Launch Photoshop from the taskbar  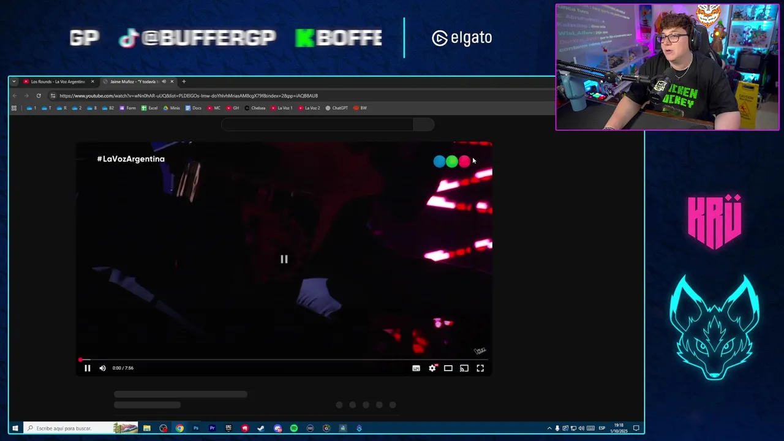tap(196, 428)
